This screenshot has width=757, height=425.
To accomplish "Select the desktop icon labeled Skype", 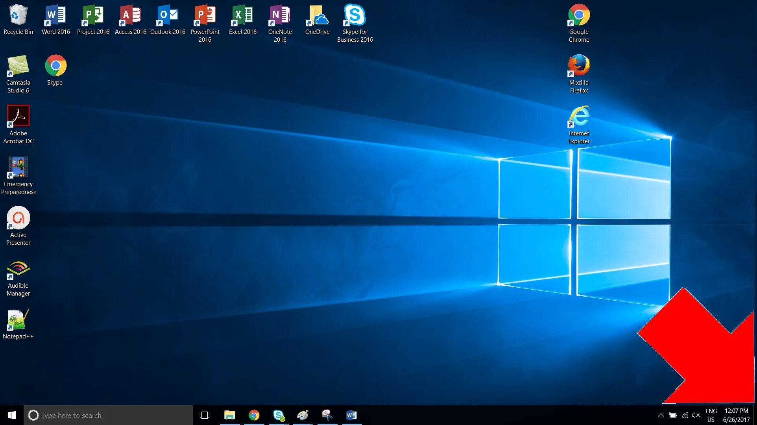I will click(x=55, y=70).
